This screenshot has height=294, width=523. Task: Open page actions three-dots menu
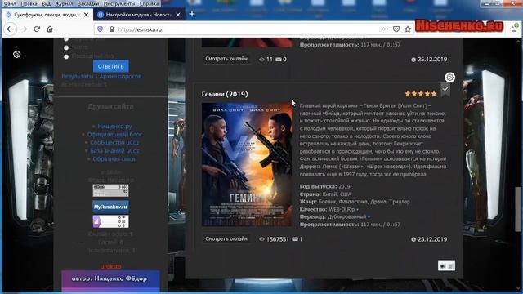click(385, 29)
